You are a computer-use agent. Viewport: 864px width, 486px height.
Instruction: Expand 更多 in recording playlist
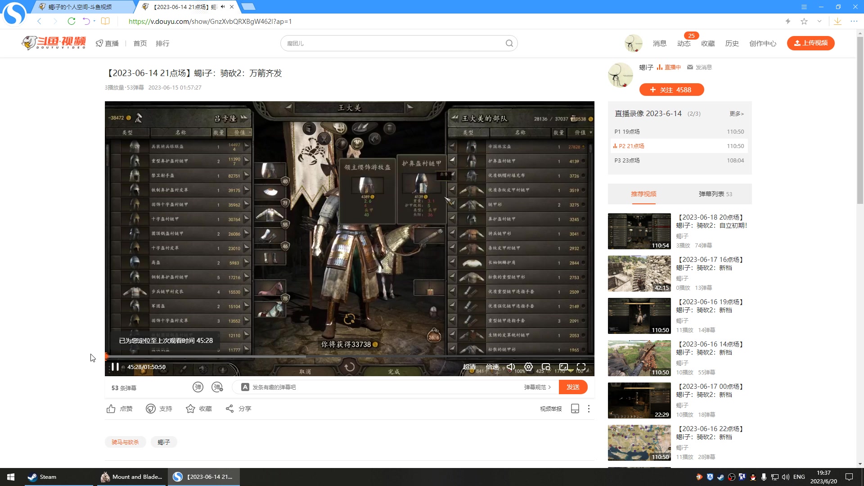pos(737,114)
